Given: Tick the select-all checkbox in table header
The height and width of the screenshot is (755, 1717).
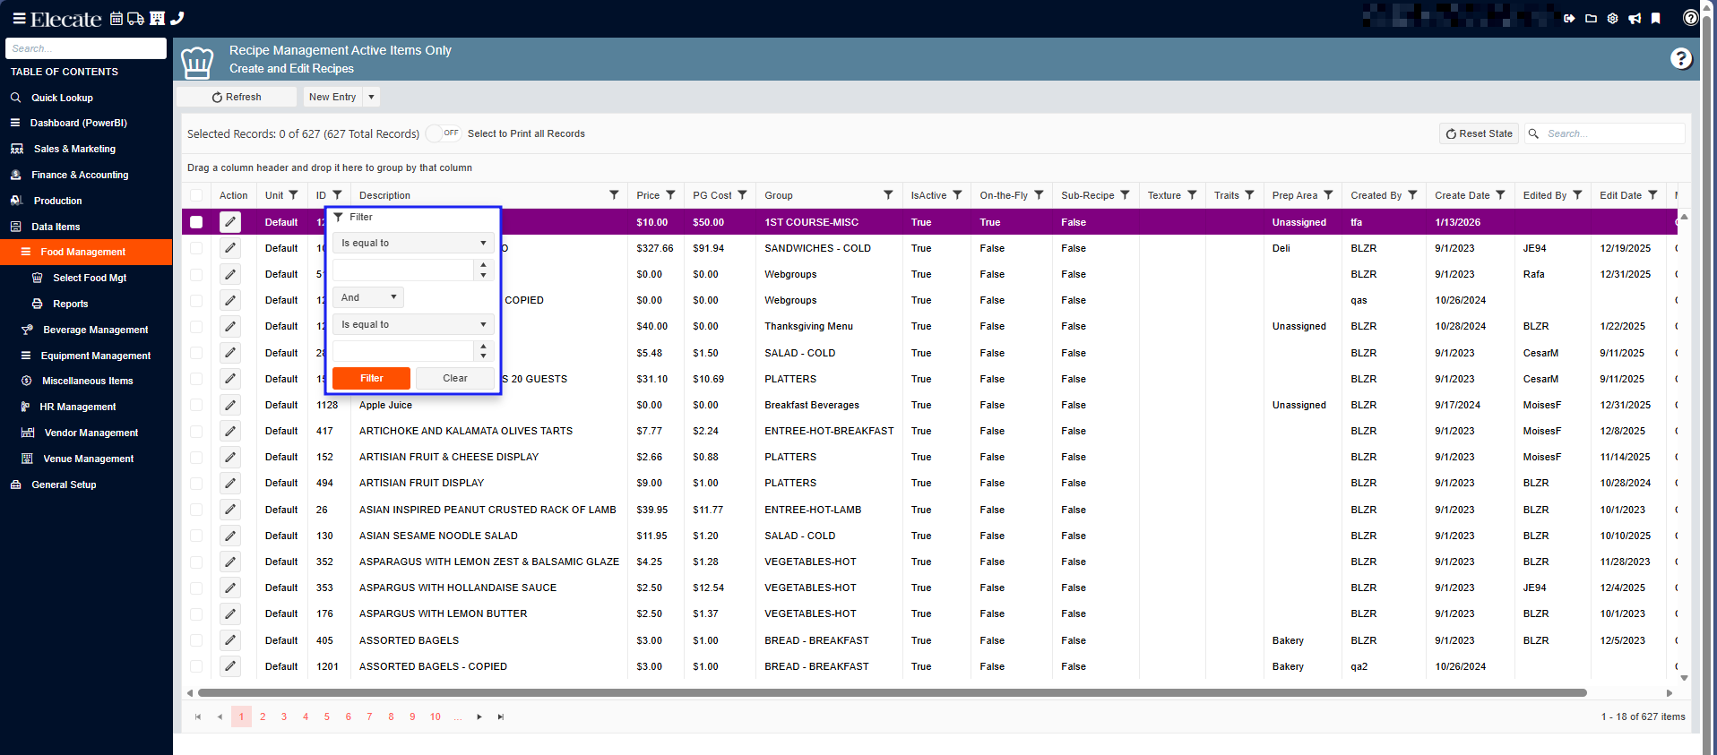Looking at the screenshot, I should (x=196, y=195).
